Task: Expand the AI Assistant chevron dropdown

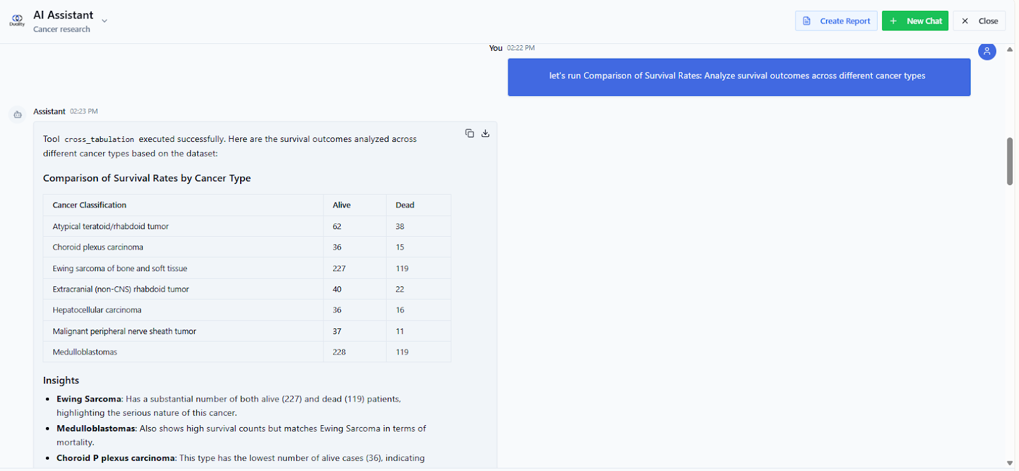Action: click(104, 21)
